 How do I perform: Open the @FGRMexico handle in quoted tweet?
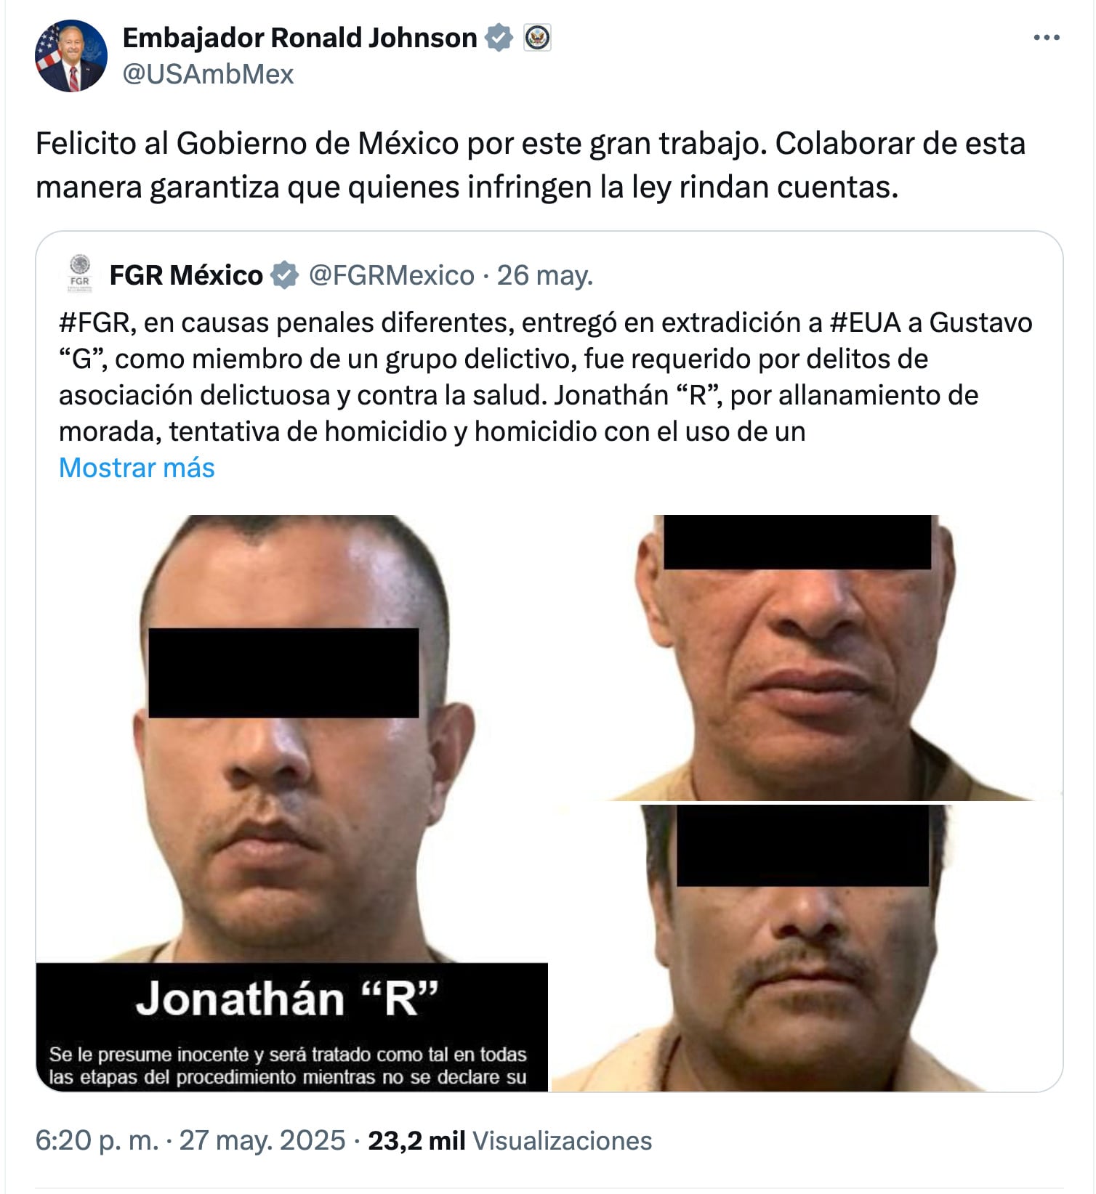(x=391, y=275)
